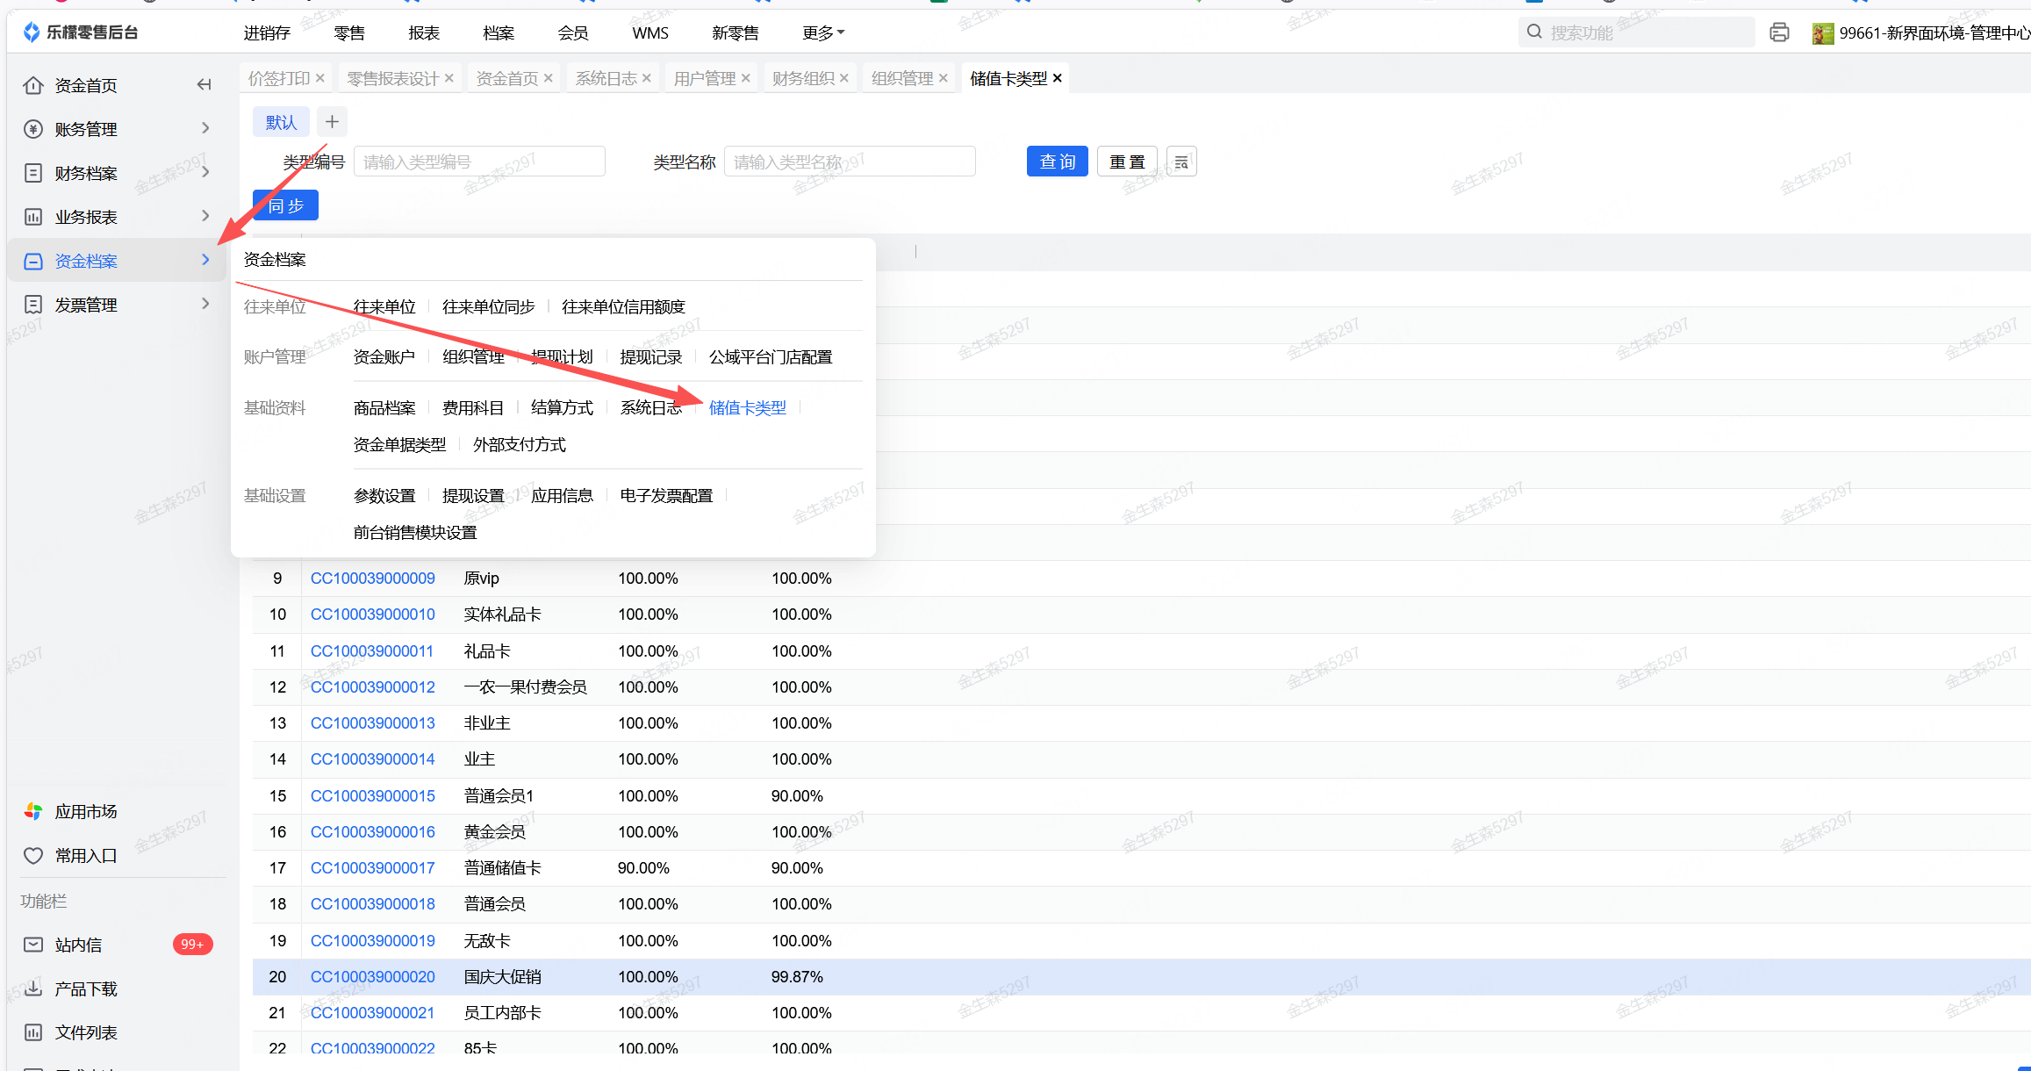This screenshot has width=2031, height=1071.
Task: Click the column settings icon beside 重置
Action: pos(1181,162)
